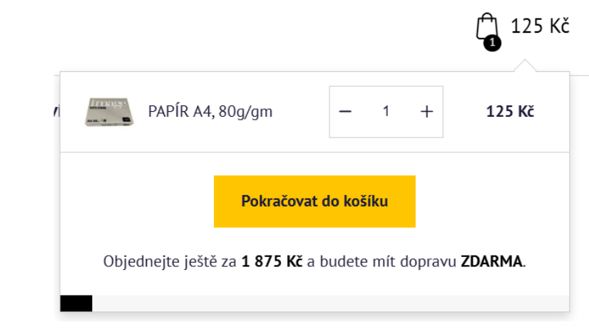The image size is (589, 329).
Task: Click the cut-off text left of popup
Action: click(57, 111)
